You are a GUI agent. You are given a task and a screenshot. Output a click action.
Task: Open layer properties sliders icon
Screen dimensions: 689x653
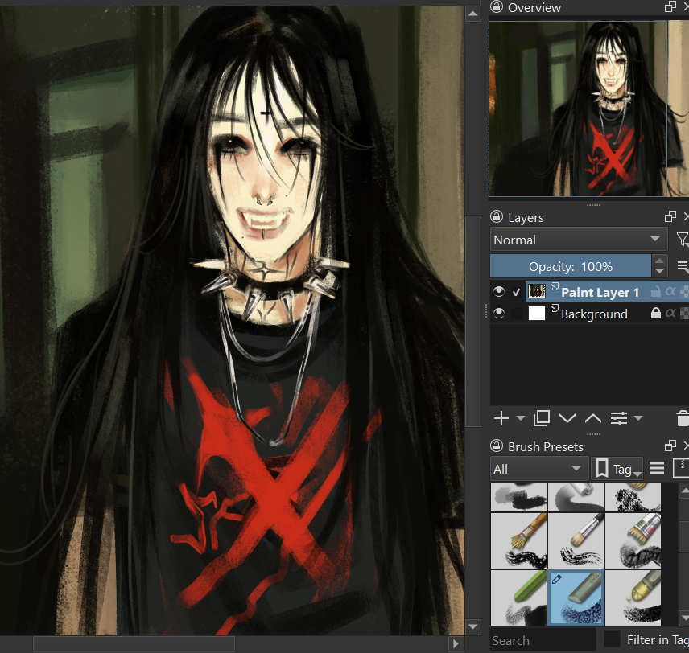point(619,418)
